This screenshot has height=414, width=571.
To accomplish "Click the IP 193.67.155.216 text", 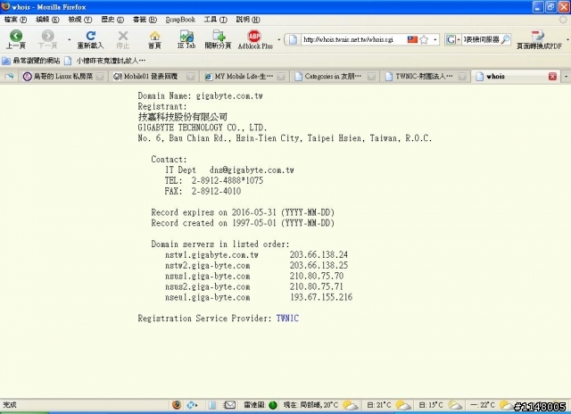I will [321, 297].
